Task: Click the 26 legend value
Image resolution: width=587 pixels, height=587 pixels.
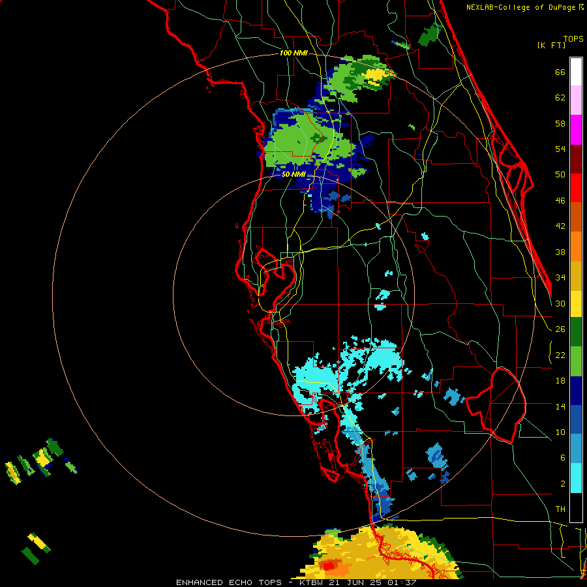Action: point(560,329)
